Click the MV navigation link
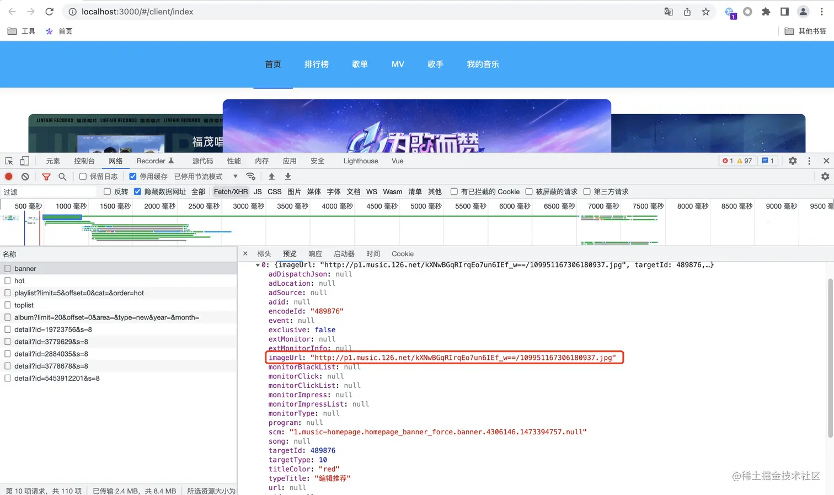Image resolution: width=834 pixels, height=495 pixels. (x=398, y=65)
